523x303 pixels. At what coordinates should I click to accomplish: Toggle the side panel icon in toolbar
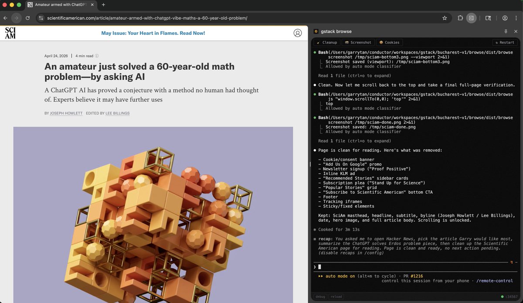pyautogui.click(x=471, y=18)
